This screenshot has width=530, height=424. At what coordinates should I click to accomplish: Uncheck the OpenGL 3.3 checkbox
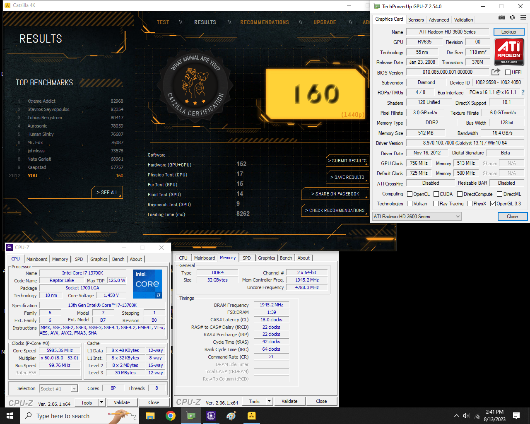pyautogui.click(x=493, y=204)
